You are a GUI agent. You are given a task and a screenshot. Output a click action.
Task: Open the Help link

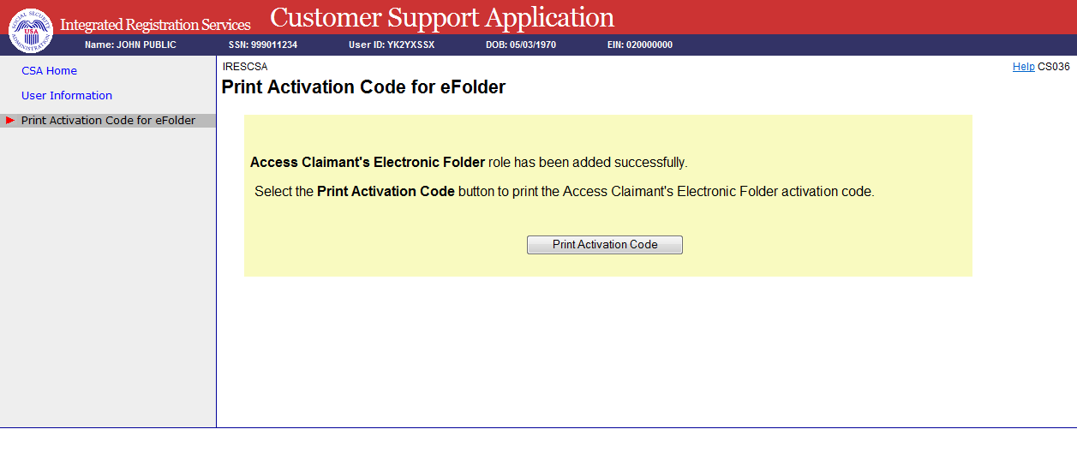click(1023, 67)
